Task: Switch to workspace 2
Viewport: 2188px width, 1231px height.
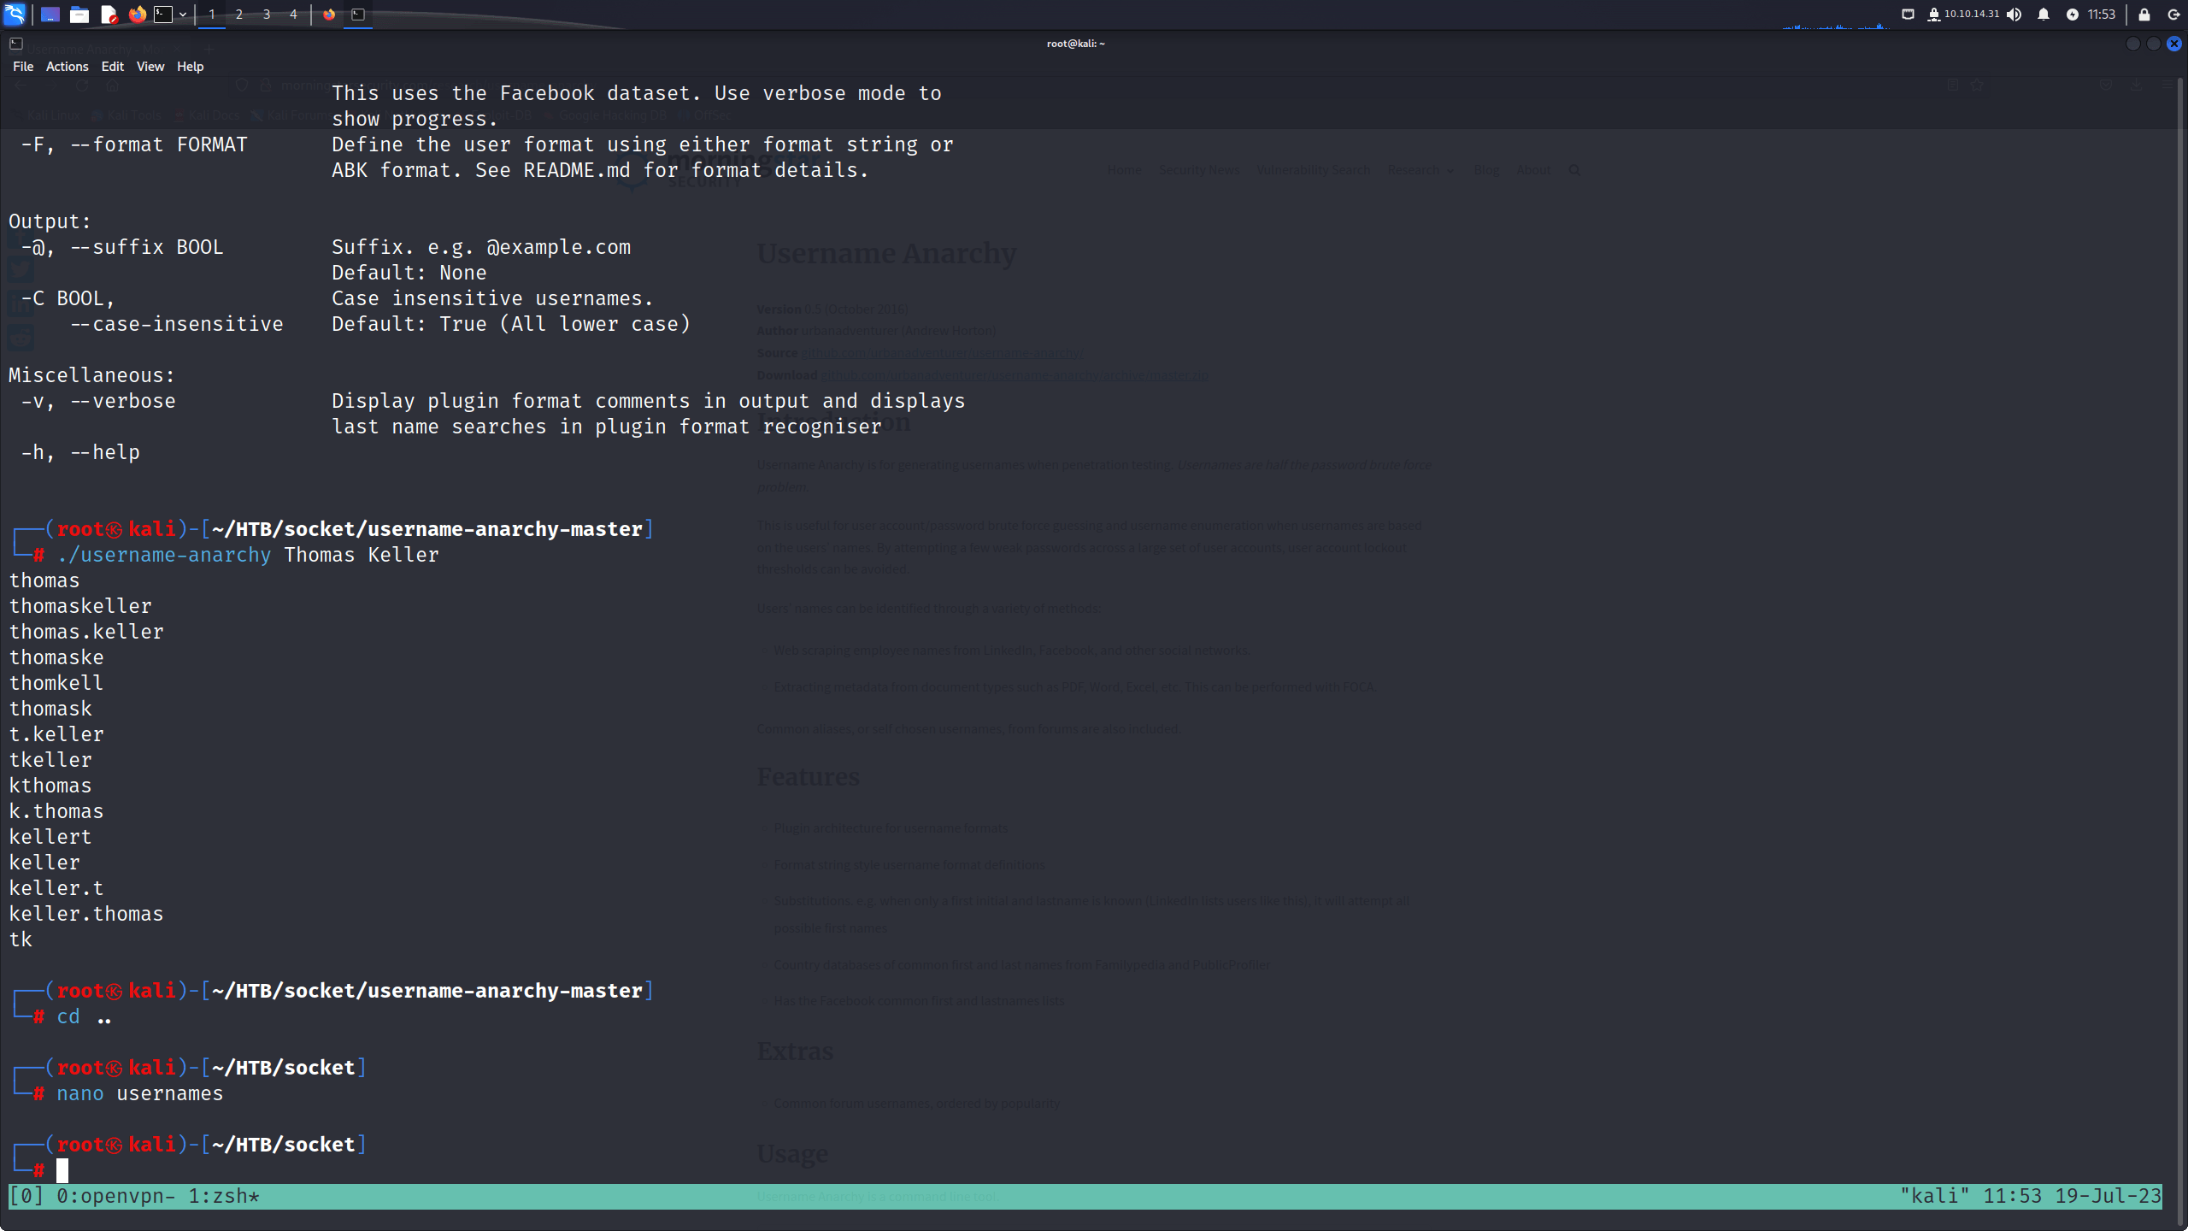Action: point(239,15)
